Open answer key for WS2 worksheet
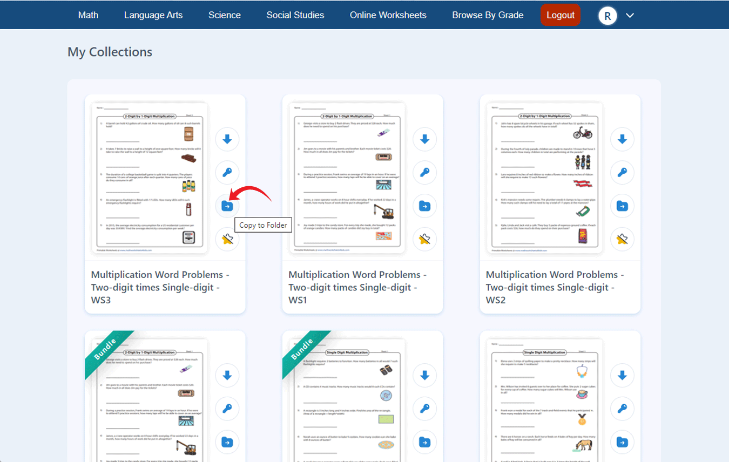The height and width of the screenshot is (462, 729). [623, 173]
